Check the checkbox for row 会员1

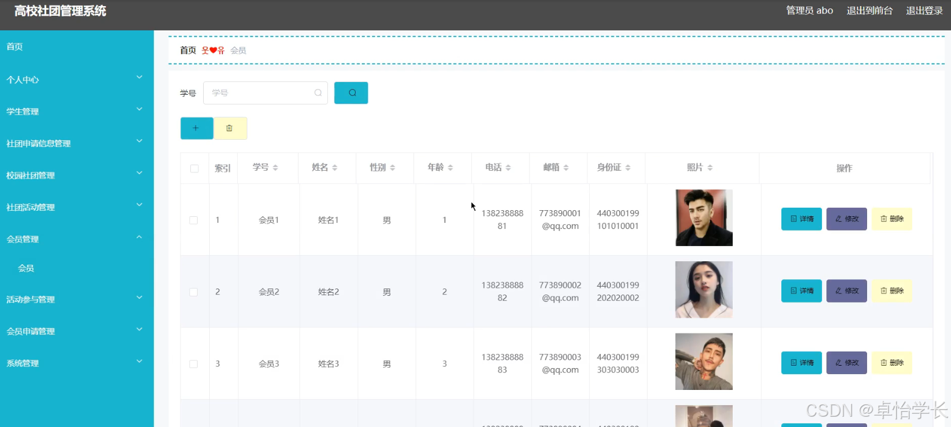(193, 220)
